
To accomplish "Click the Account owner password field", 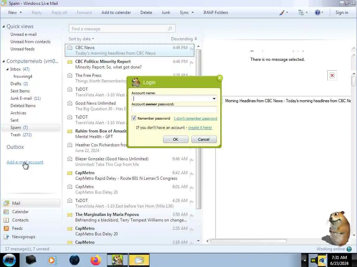I will [174, 110].
